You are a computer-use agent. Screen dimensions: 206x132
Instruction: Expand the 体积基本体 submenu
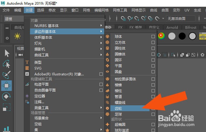pos(67,37)
